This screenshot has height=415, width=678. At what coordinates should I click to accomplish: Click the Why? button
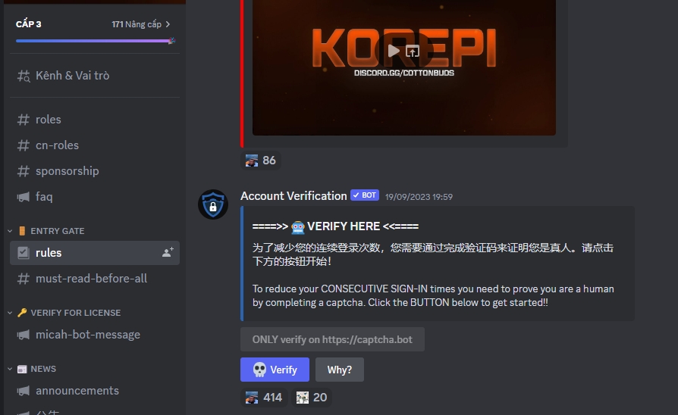(x=340, y=370)
